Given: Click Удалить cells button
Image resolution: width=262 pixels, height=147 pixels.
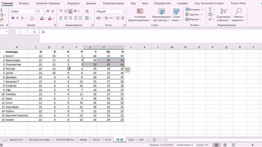Looking at the screenshot, I should tap(192, 14).
